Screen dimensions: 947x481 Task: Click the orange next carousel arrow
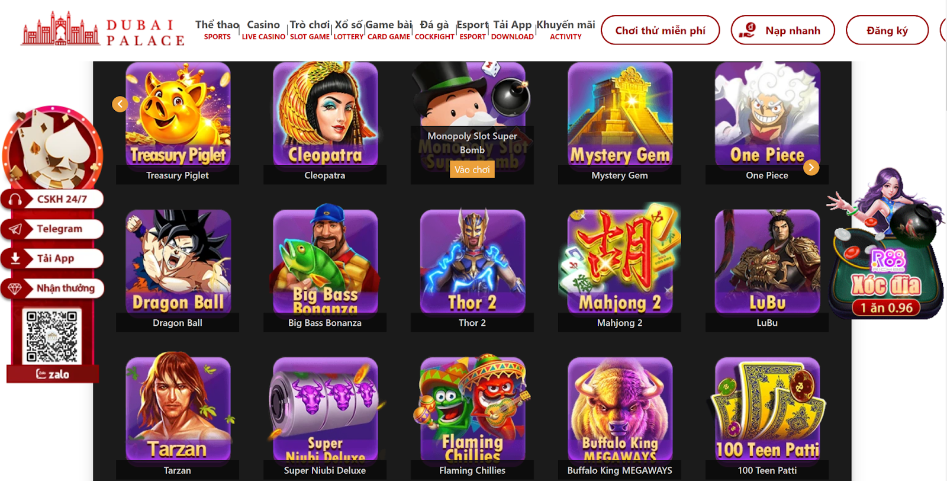811,168
